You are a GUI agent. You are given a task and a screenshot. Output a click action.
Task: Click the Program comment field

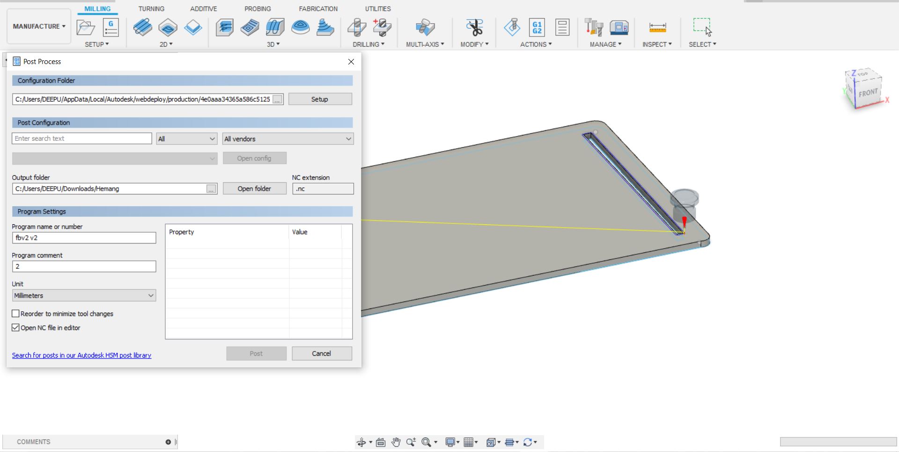tap(84, 266)
